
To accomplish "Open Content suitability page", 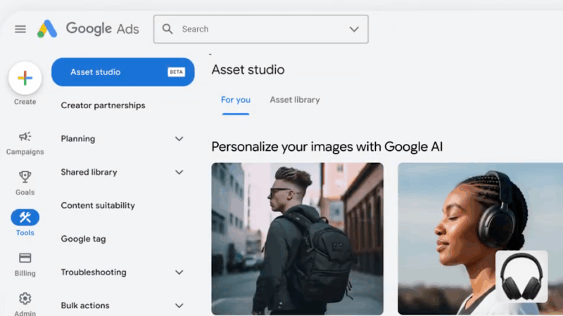I will (98, 206).
